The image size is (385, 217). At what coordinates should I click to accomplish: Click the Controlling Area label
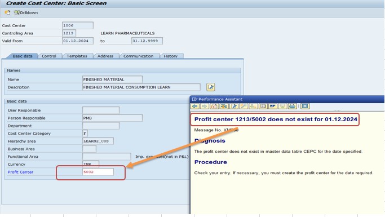[17, 33]
